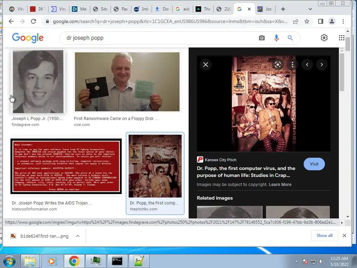Image resolution: width=357 pixels, height=268 pixels.
Task: Click 'Show all' downloads button
Action: click(x=324, y=236)
